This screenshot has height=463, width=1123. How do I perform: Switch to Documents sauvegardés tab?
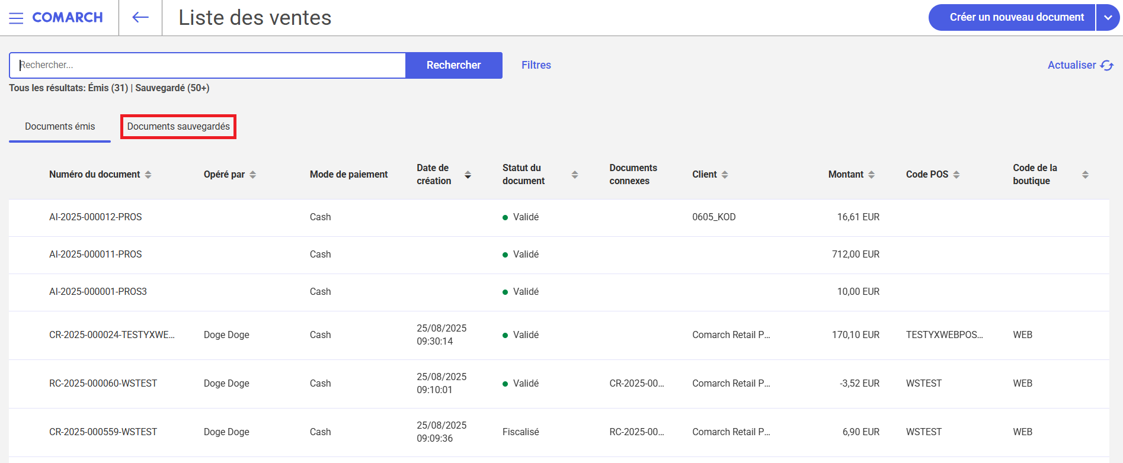click(178, 127)
